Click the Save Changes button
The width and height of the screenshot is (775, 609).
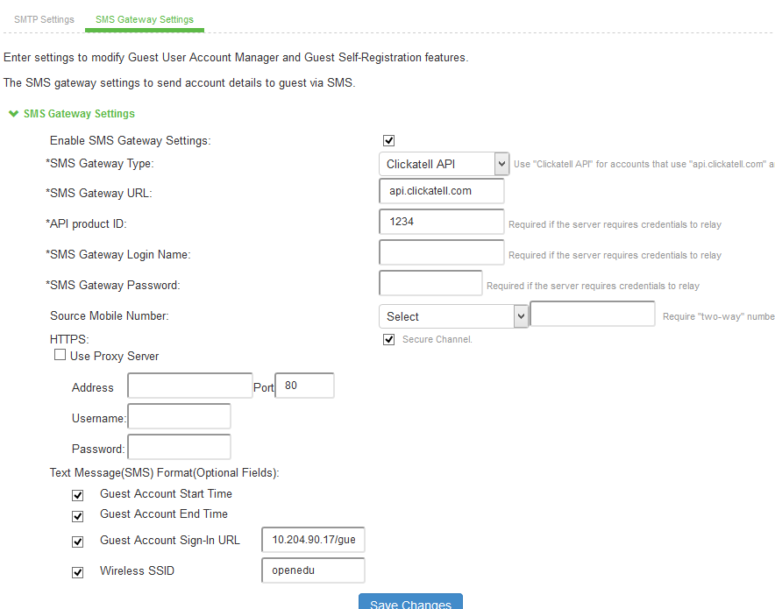pos(410,603)
